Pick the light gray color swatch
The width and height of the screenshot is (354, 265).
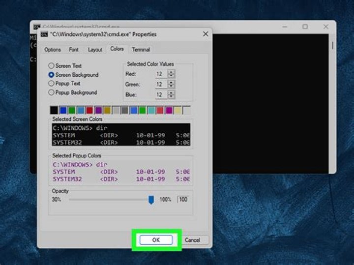116,110
